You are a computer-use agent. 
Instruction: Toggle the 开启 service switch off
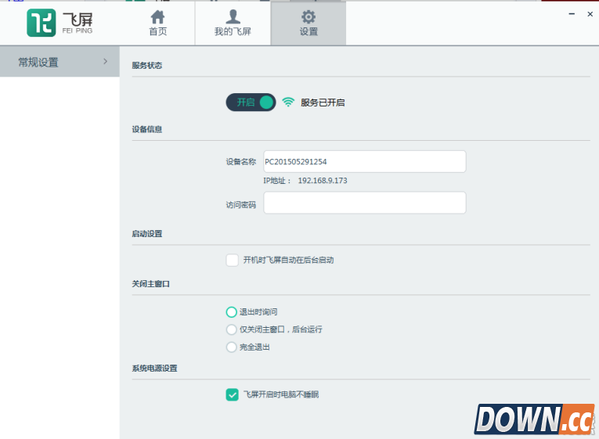pyautogui.click(x=251, y=103)
